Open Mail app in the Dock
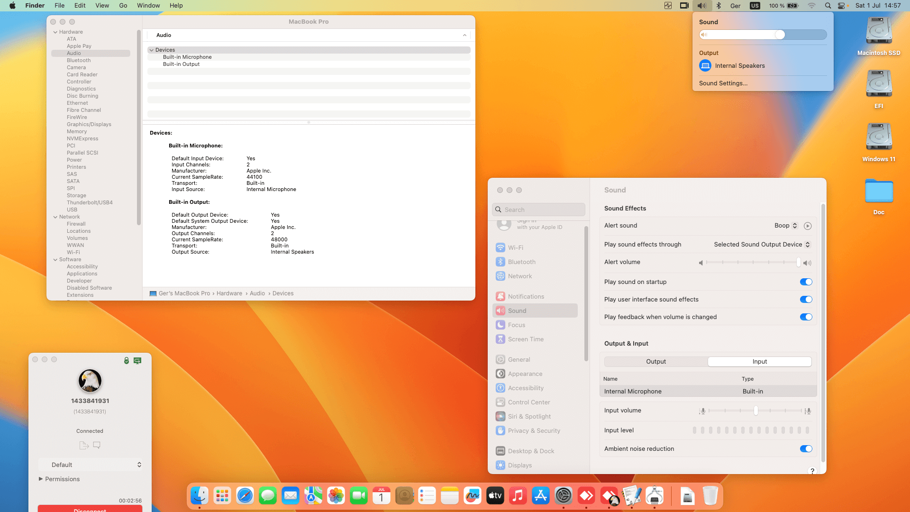This screenshot has height=512, width=910. click(291, 496)
